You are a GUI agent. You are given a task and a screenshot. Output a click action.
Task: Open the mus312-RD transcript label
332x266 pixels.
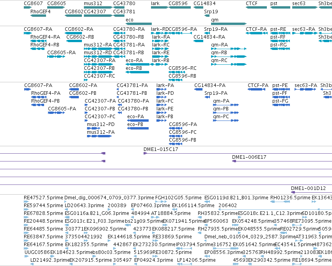pos(98,53)
